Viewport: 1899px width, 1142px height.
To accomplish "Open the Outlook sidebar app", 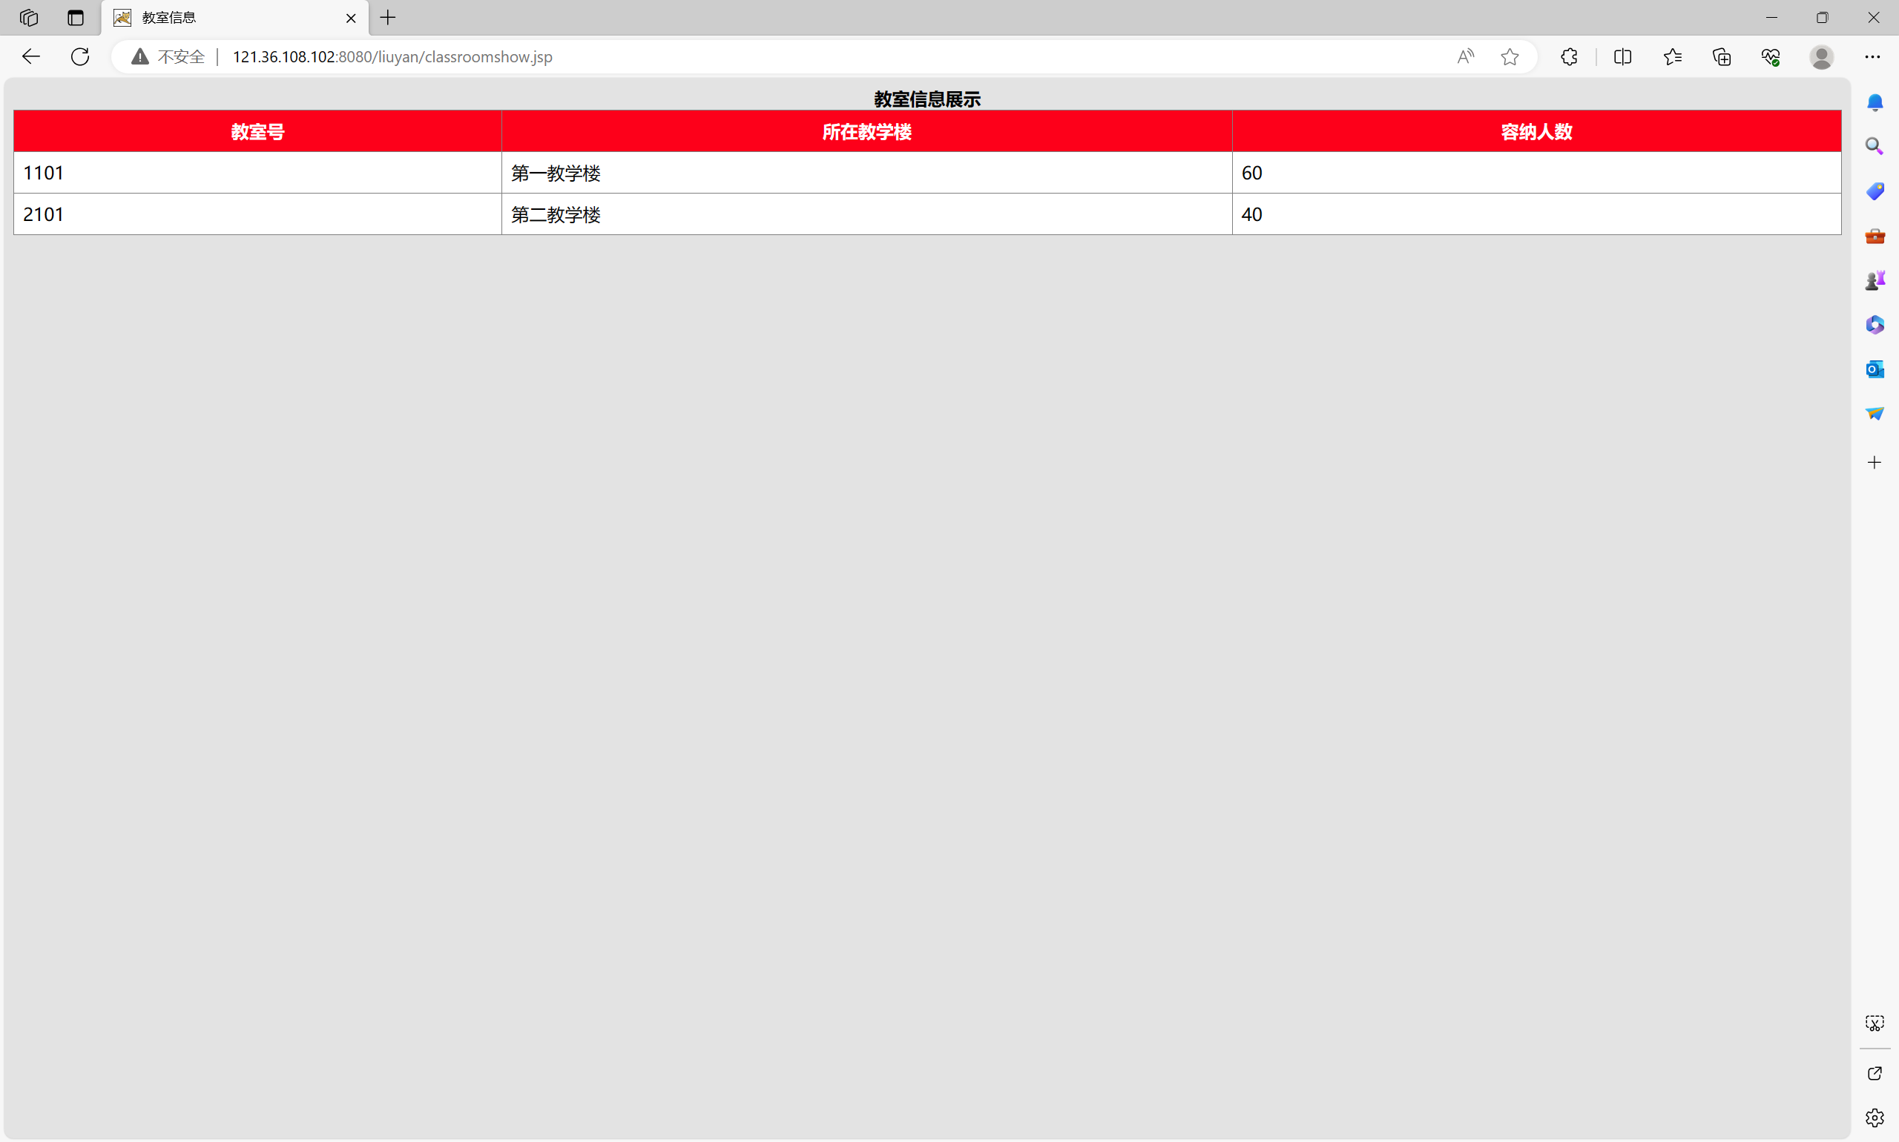I will (x=1875, y=369).
